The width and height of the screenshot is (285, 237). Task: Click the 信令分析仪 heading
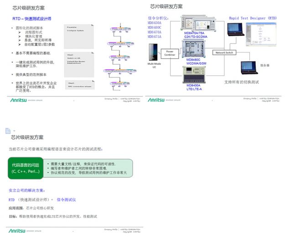(158, 18)
